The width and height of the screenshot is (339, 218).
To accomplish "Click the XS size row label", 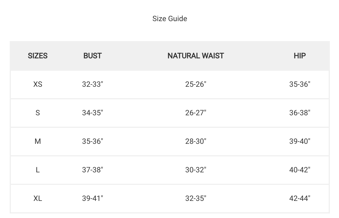I will [x=38, y=84].
